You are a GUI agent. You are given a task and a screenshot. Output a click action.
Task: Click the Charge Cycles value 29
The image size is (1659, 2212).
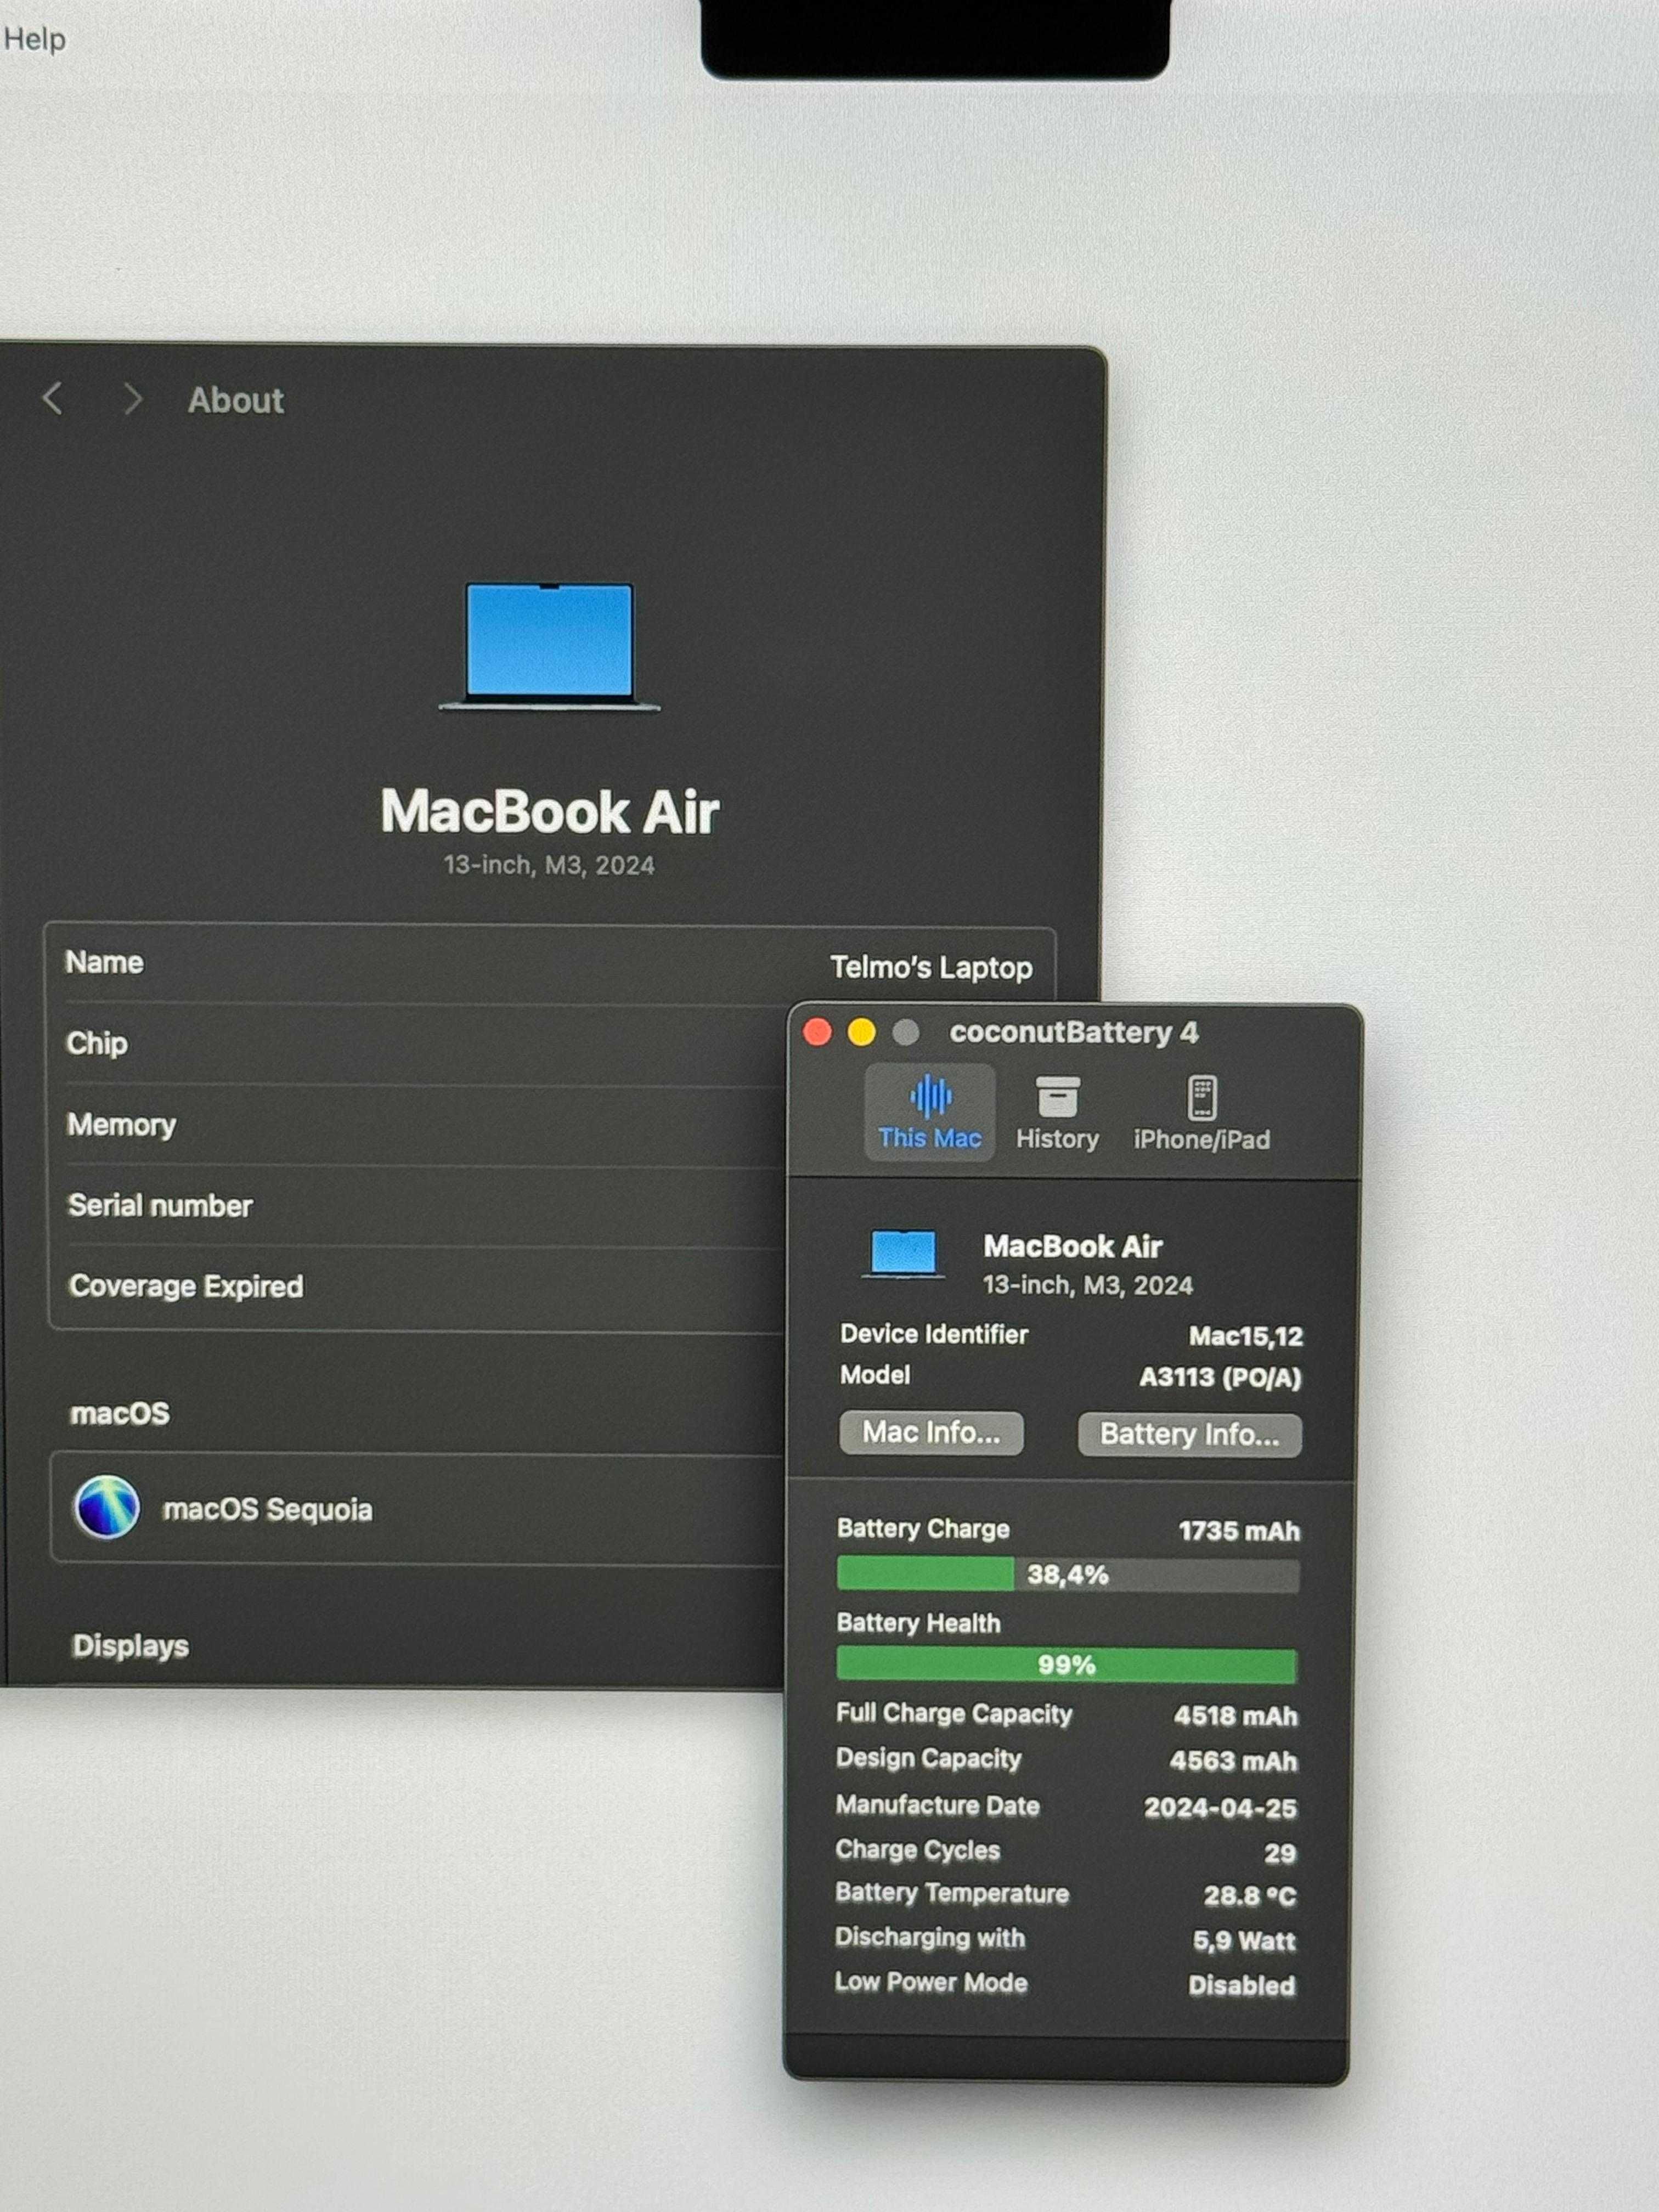[x=1279, y=1854]
